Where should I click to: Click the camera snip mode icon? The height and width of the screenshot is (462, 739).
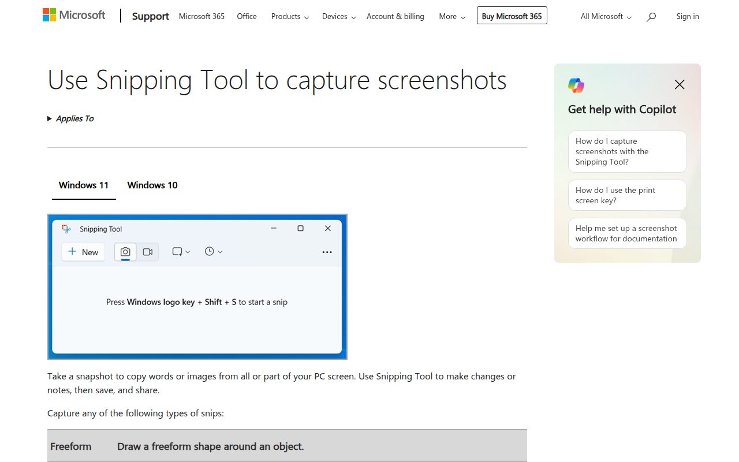(x=125, y=252)
